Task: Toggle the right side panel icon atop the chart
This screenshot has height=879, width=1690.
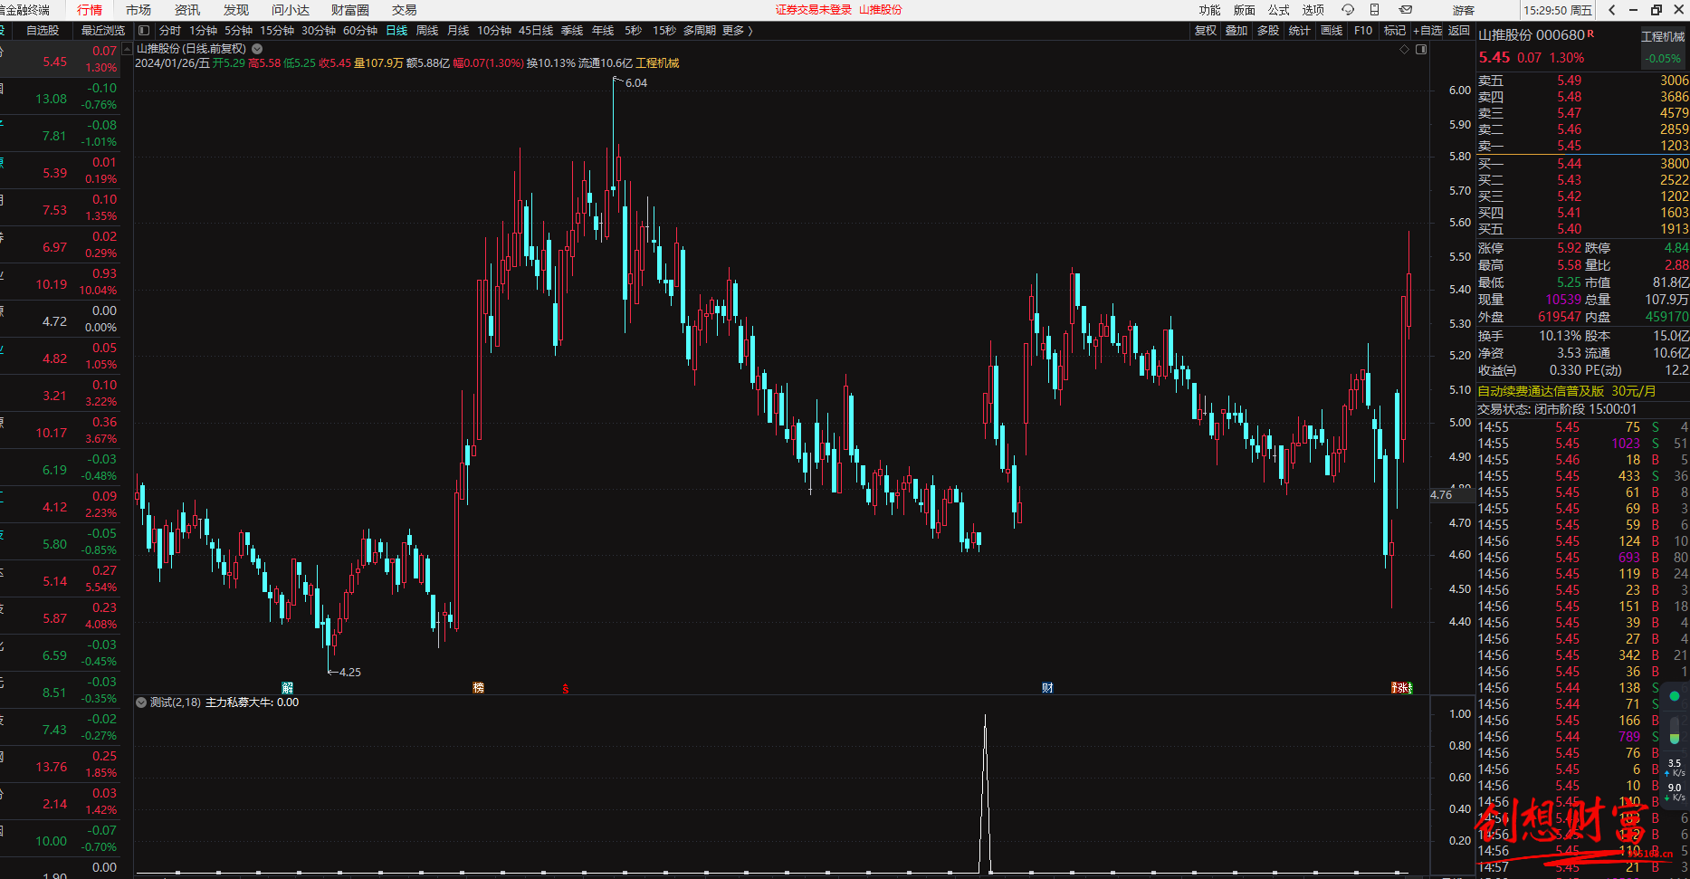Action: point(1421,50)
